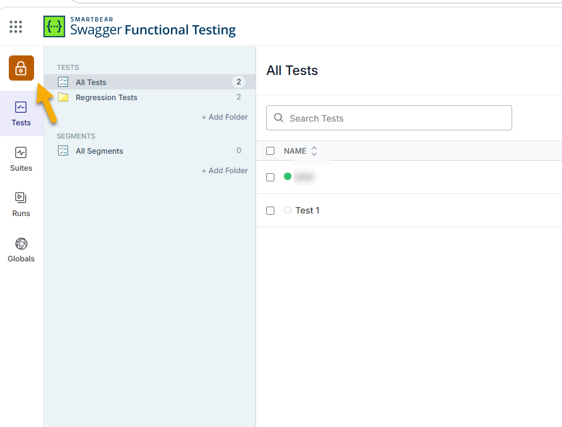The height and width of the screenshot is (427, 562).
Task: Toggle the select-all checkbox beside NAME
Action: 270,151
